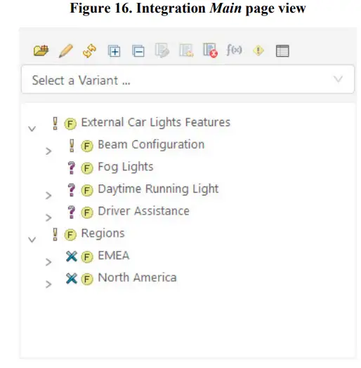
Task: Open the f(x) function icon
Action: 234,50
